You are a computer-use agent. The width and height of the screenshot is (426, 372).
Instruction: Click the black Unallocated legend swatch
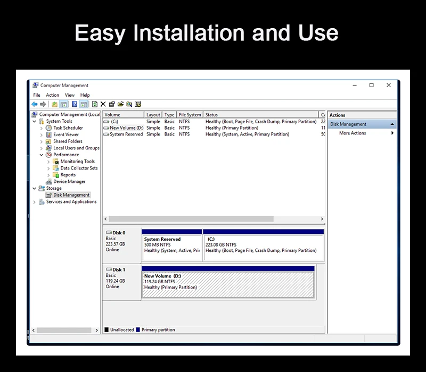click(106, 329)
